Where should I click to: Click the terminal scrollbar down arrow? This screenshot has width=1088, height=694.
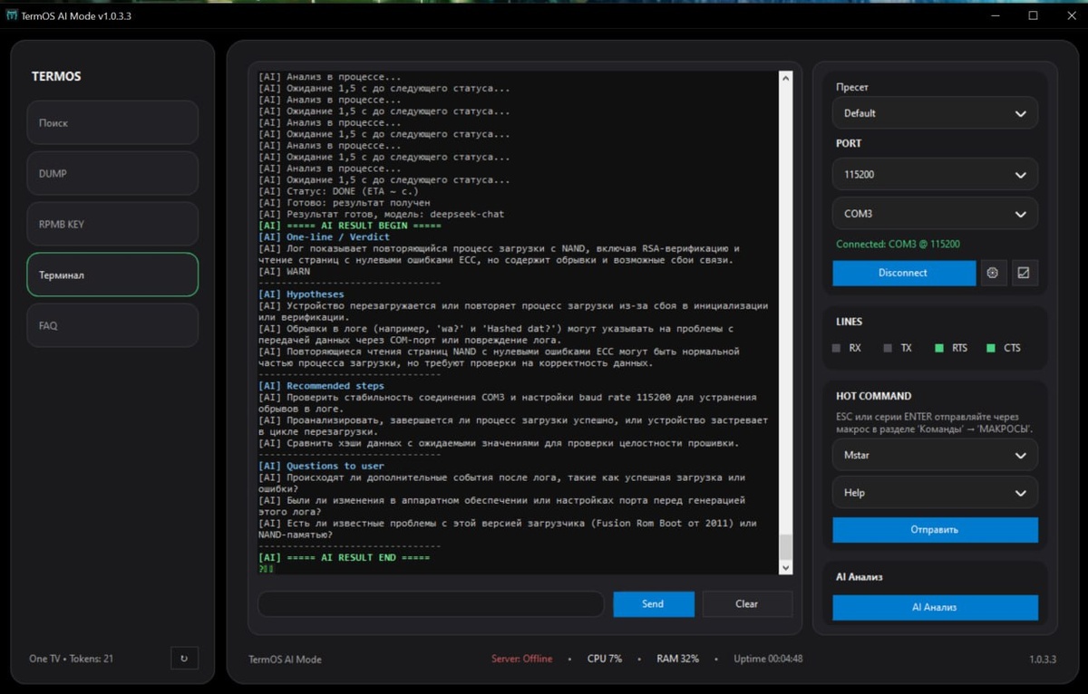[786, 567]
